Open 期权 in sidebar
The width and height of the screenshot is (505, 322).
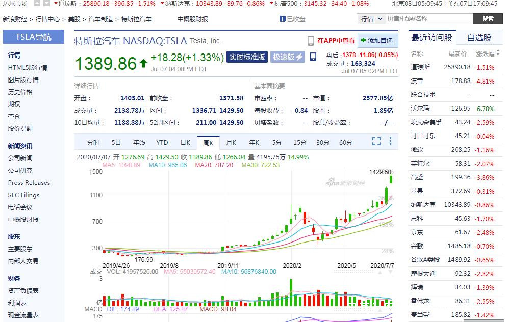pos(14,104)
